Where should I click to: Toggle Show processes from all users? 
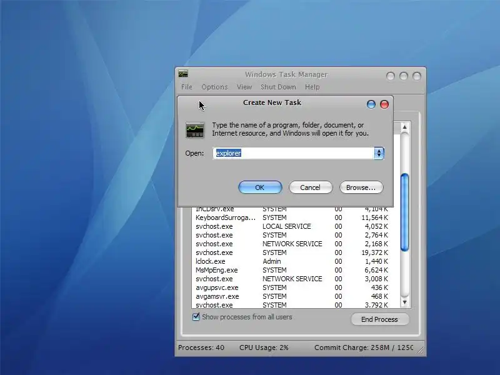(196, 317)
